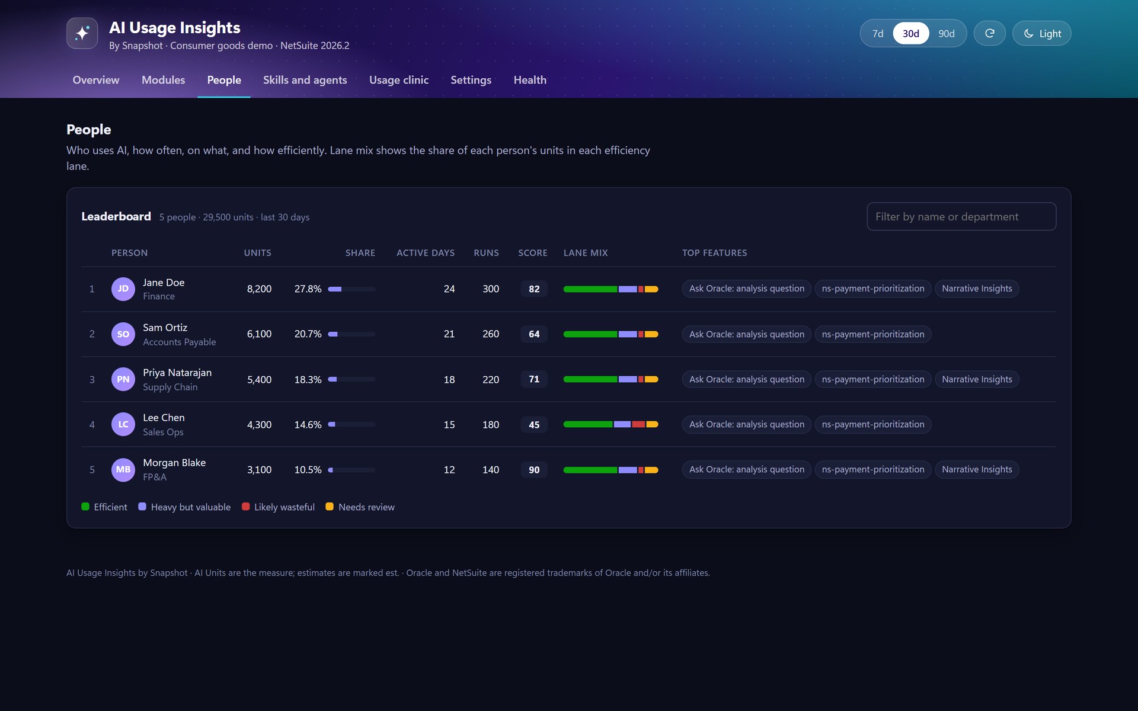Click Jane Doe's Narrative Insights chip
This screenshot has height=711, width=1138.
tap(977, 289)
